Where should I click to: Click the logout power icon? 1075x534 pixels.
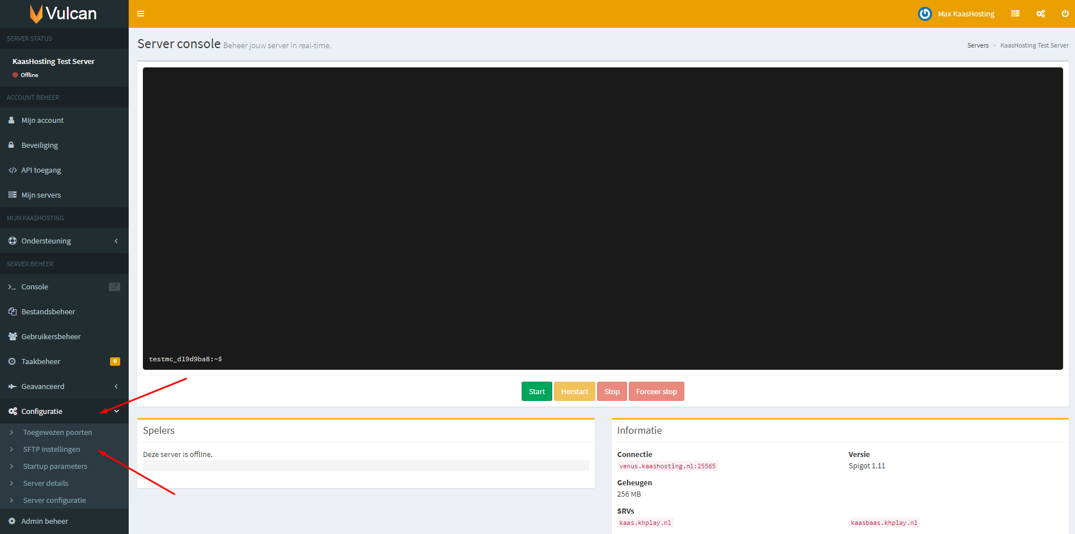pos(1065,14)
